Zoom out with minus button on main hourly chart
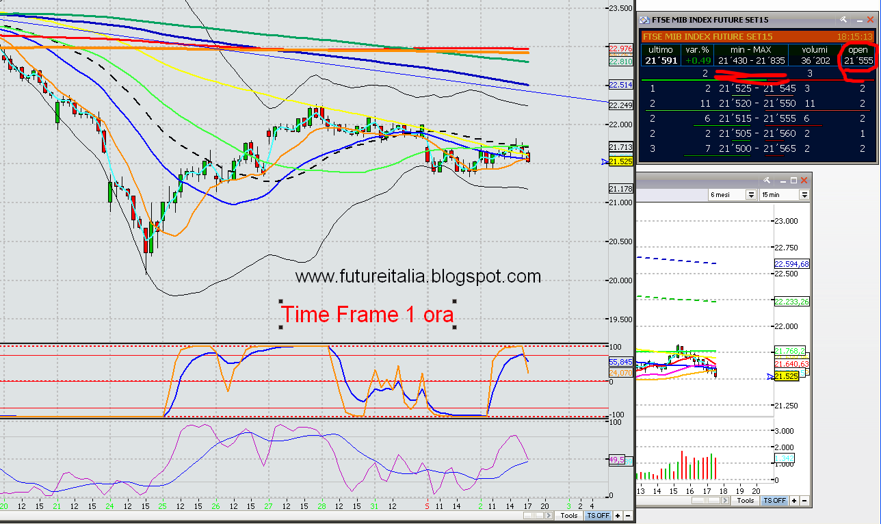The width and height of the screenshot is (881, 524). [627, 516]
